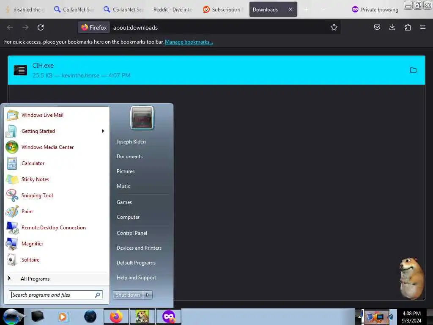
Task: Switch to the Subscription tab
Action: point(222,10)
